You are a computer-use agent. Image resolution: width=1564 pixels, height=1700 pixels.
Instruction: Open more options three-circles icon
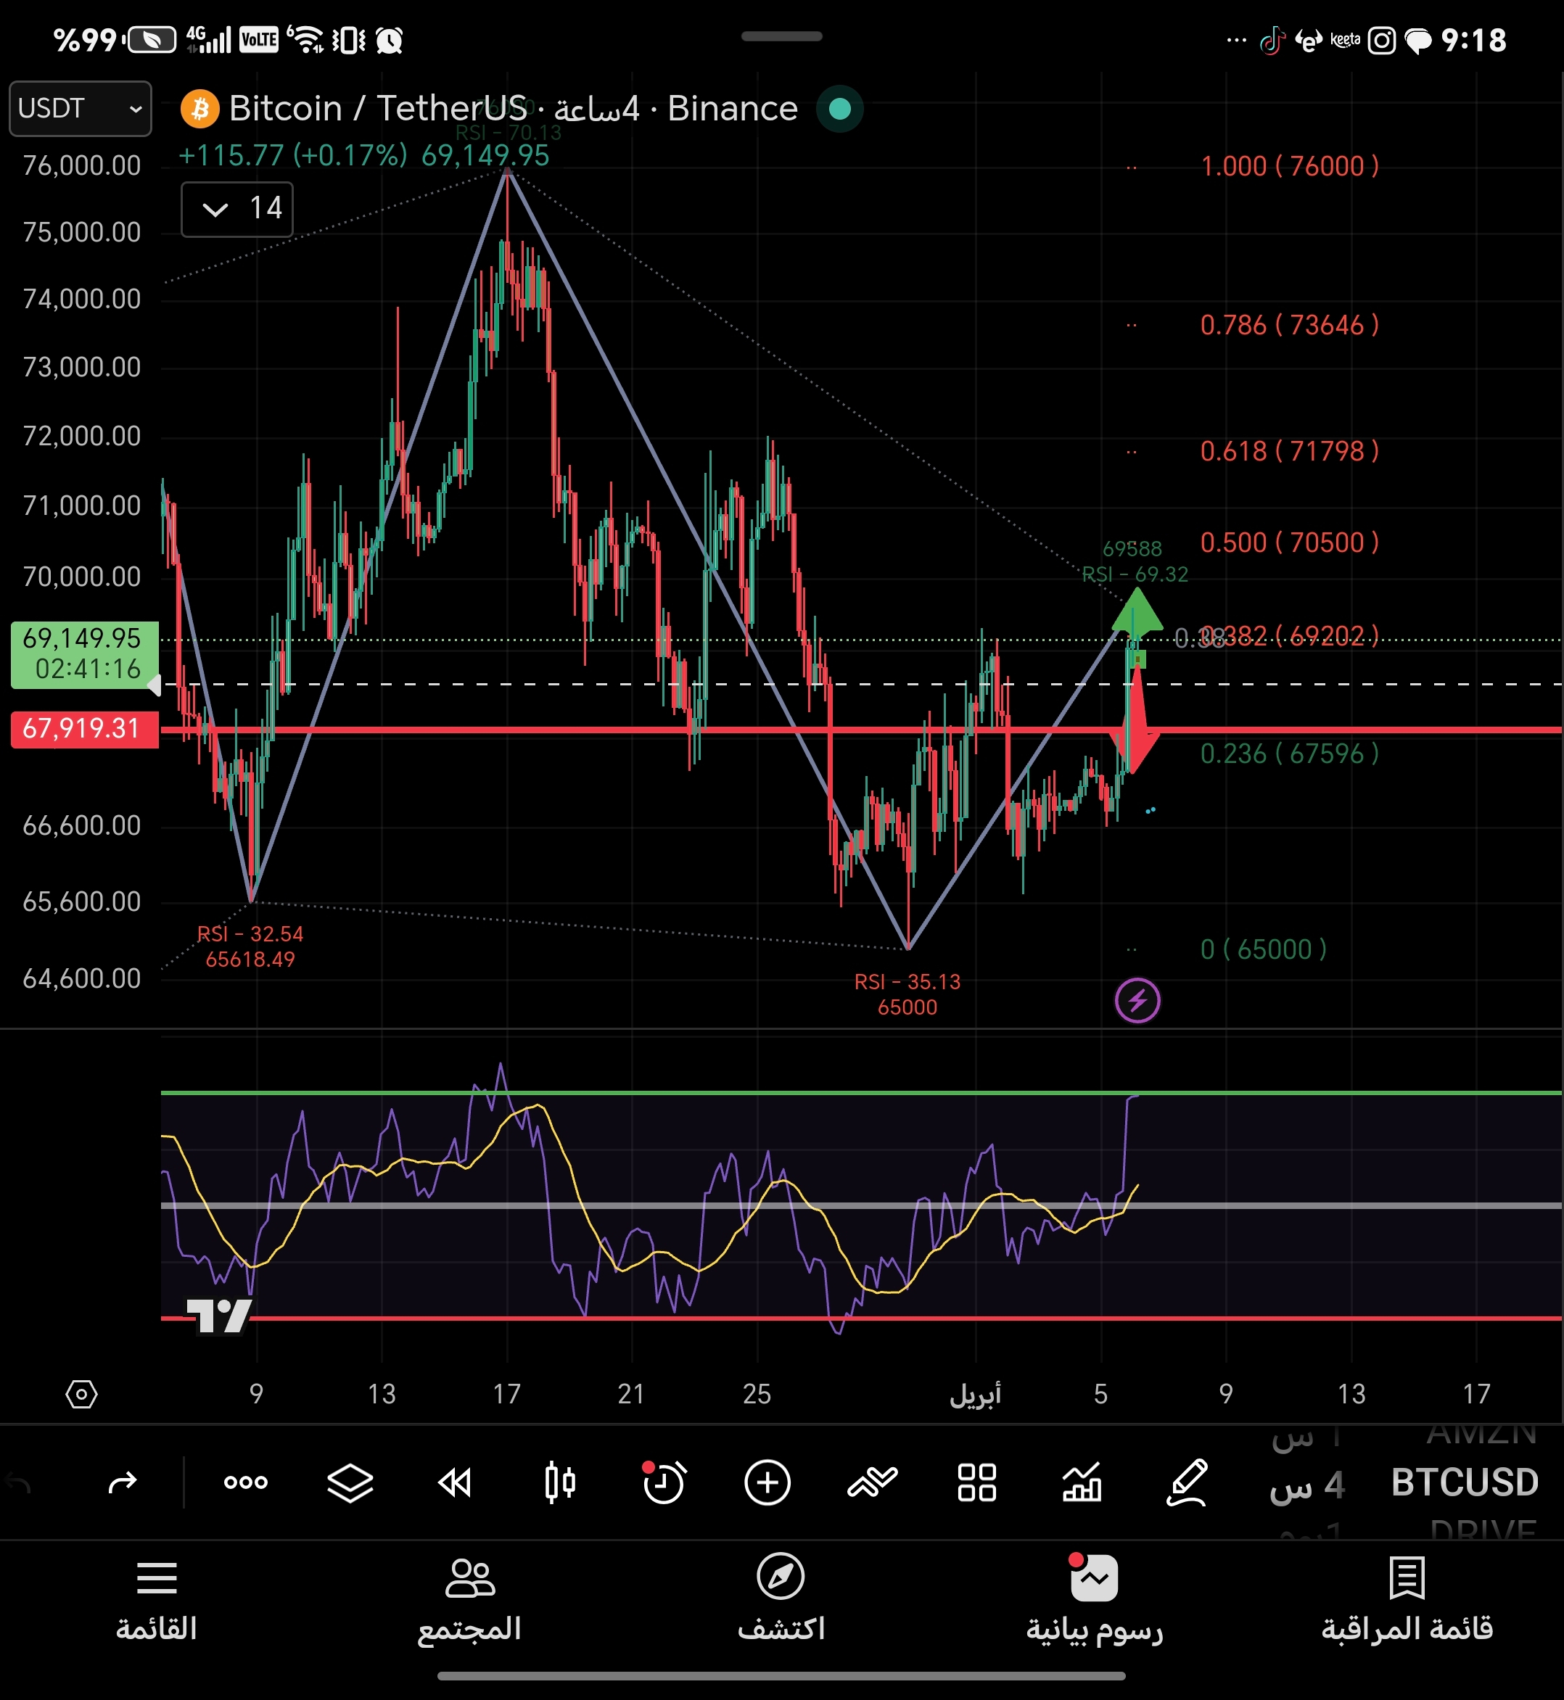pos(245,1482)
